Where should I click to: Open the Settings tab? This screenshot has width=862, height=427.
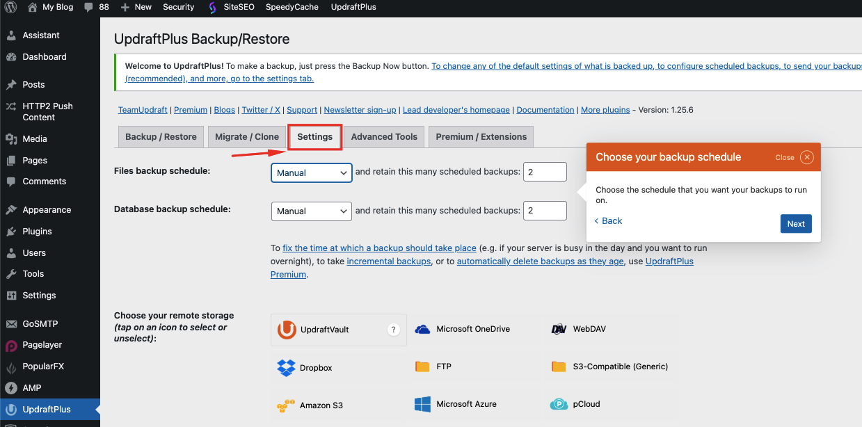[315, 136]
